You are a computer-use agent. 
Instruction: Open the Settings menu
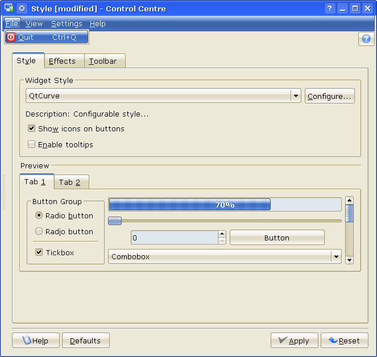[67, 23]
